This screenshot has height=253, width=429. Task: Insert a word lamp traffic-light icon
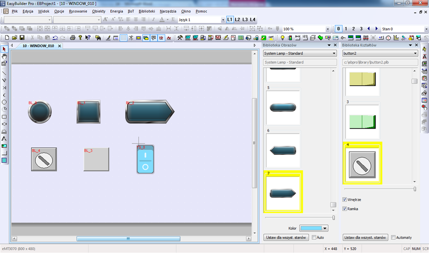pyautogui.click(x=290, y=38)
